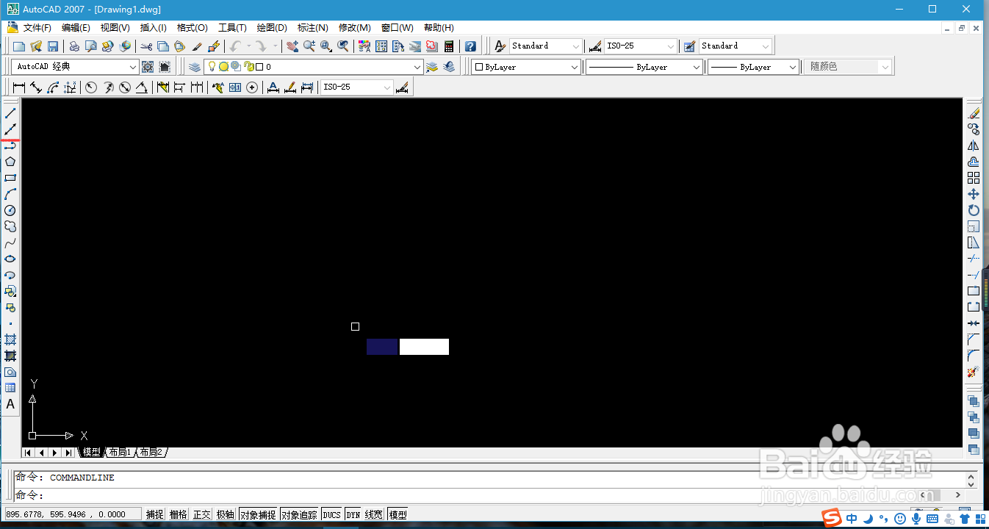Image resolution: width=989 pixels, height=529 pixels.
Task: Select the Spline draw tool
Action: coord(10,242)
